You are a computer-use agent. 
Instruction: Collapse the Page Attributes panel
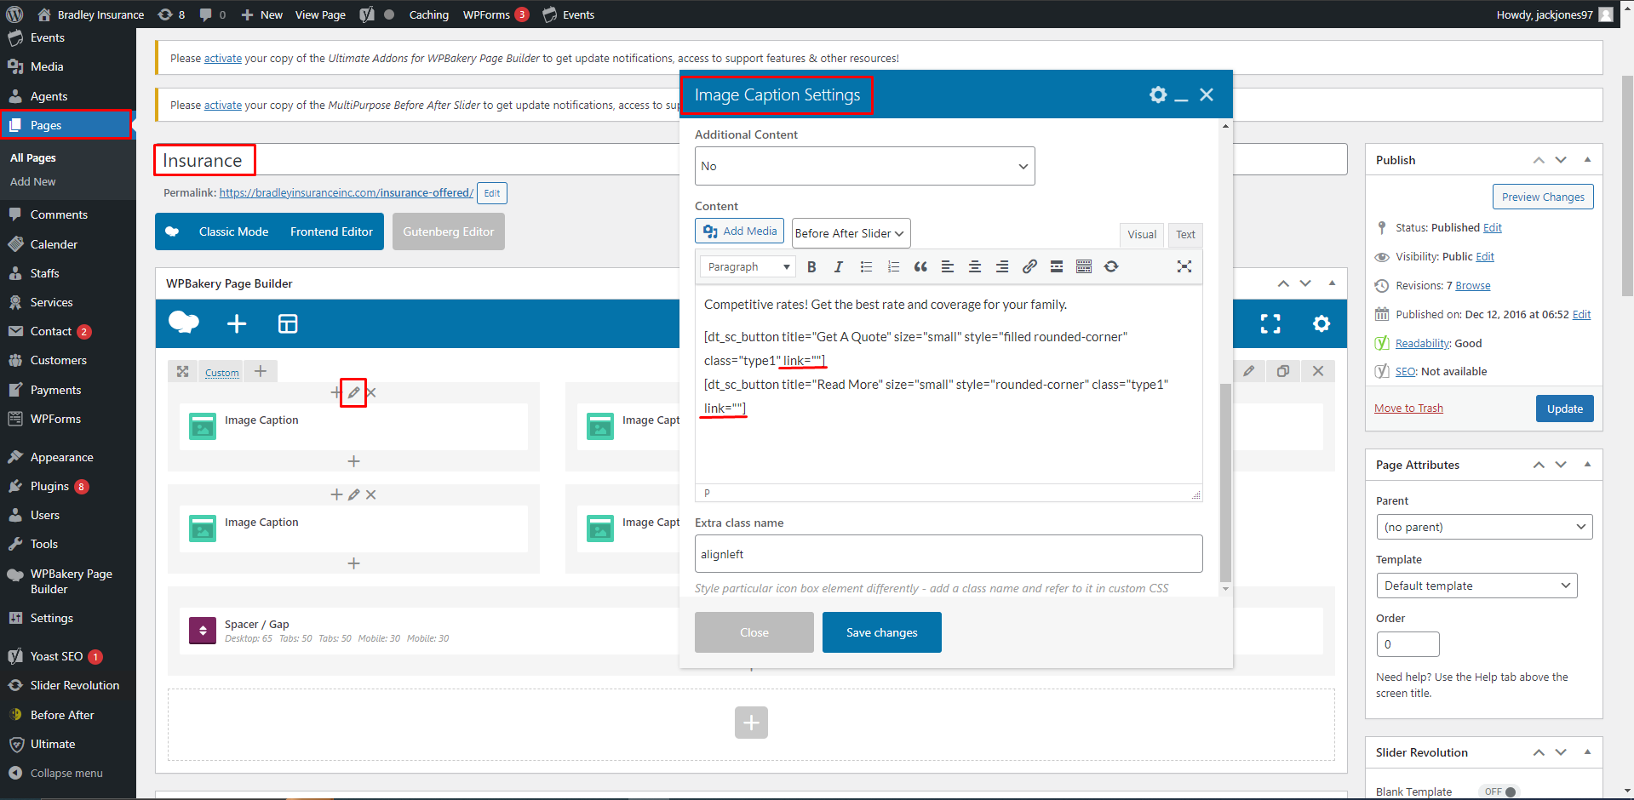coord(1587,465)
